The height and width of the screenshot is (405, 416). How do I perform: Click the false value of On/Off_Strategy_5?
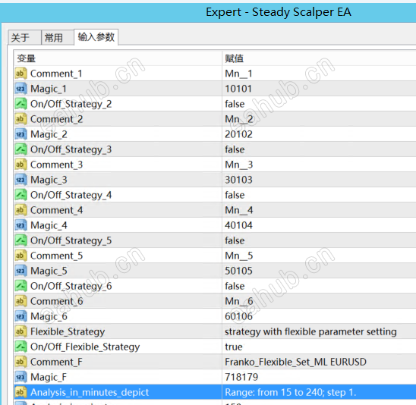[x=319, y=240]
